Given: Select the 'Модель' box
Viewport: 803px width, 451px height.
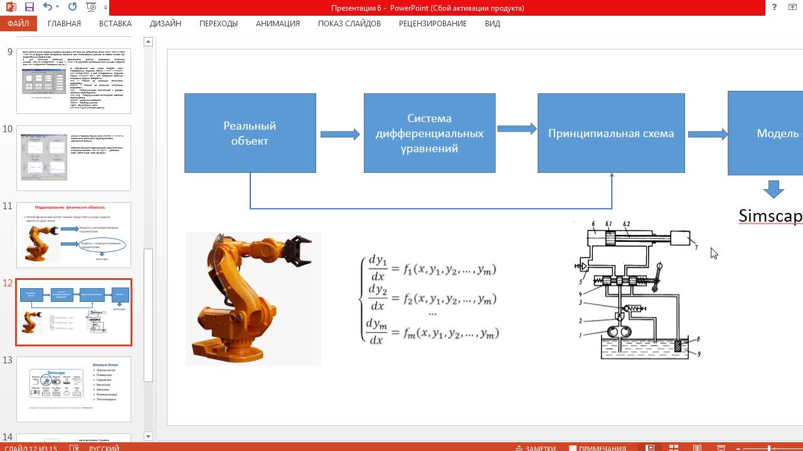Looking at the screenshot, I should click(765, 133).
